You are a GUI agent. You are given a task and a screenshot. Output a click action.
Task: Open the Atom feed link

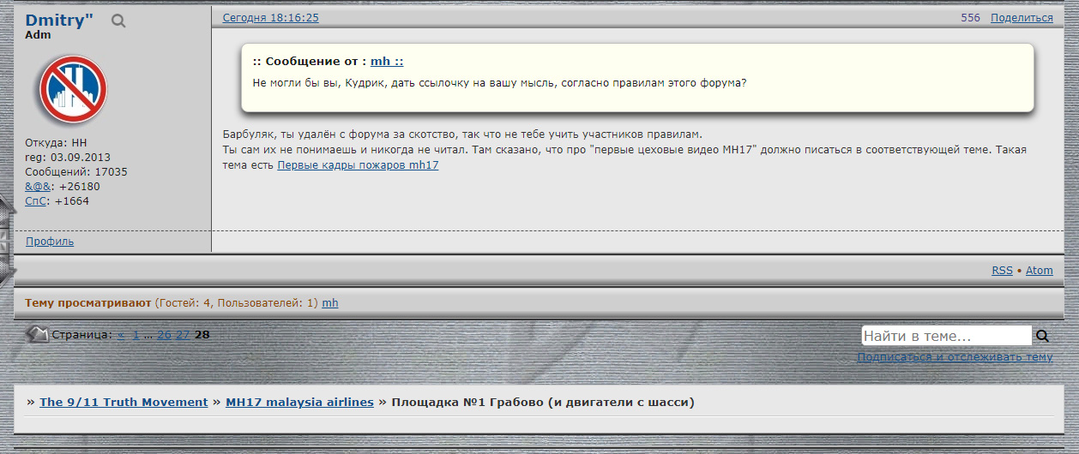click(1040, 270)
